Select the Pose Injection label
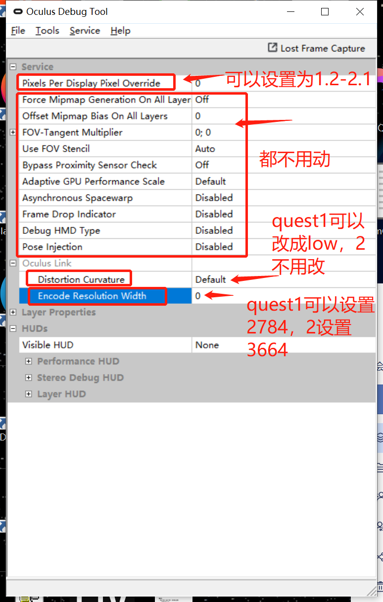This screenshot has width=383, height=602. point(52,247)
